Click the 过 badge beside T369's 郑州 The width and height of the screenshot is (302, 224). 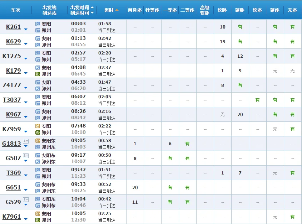pos(38,176)
